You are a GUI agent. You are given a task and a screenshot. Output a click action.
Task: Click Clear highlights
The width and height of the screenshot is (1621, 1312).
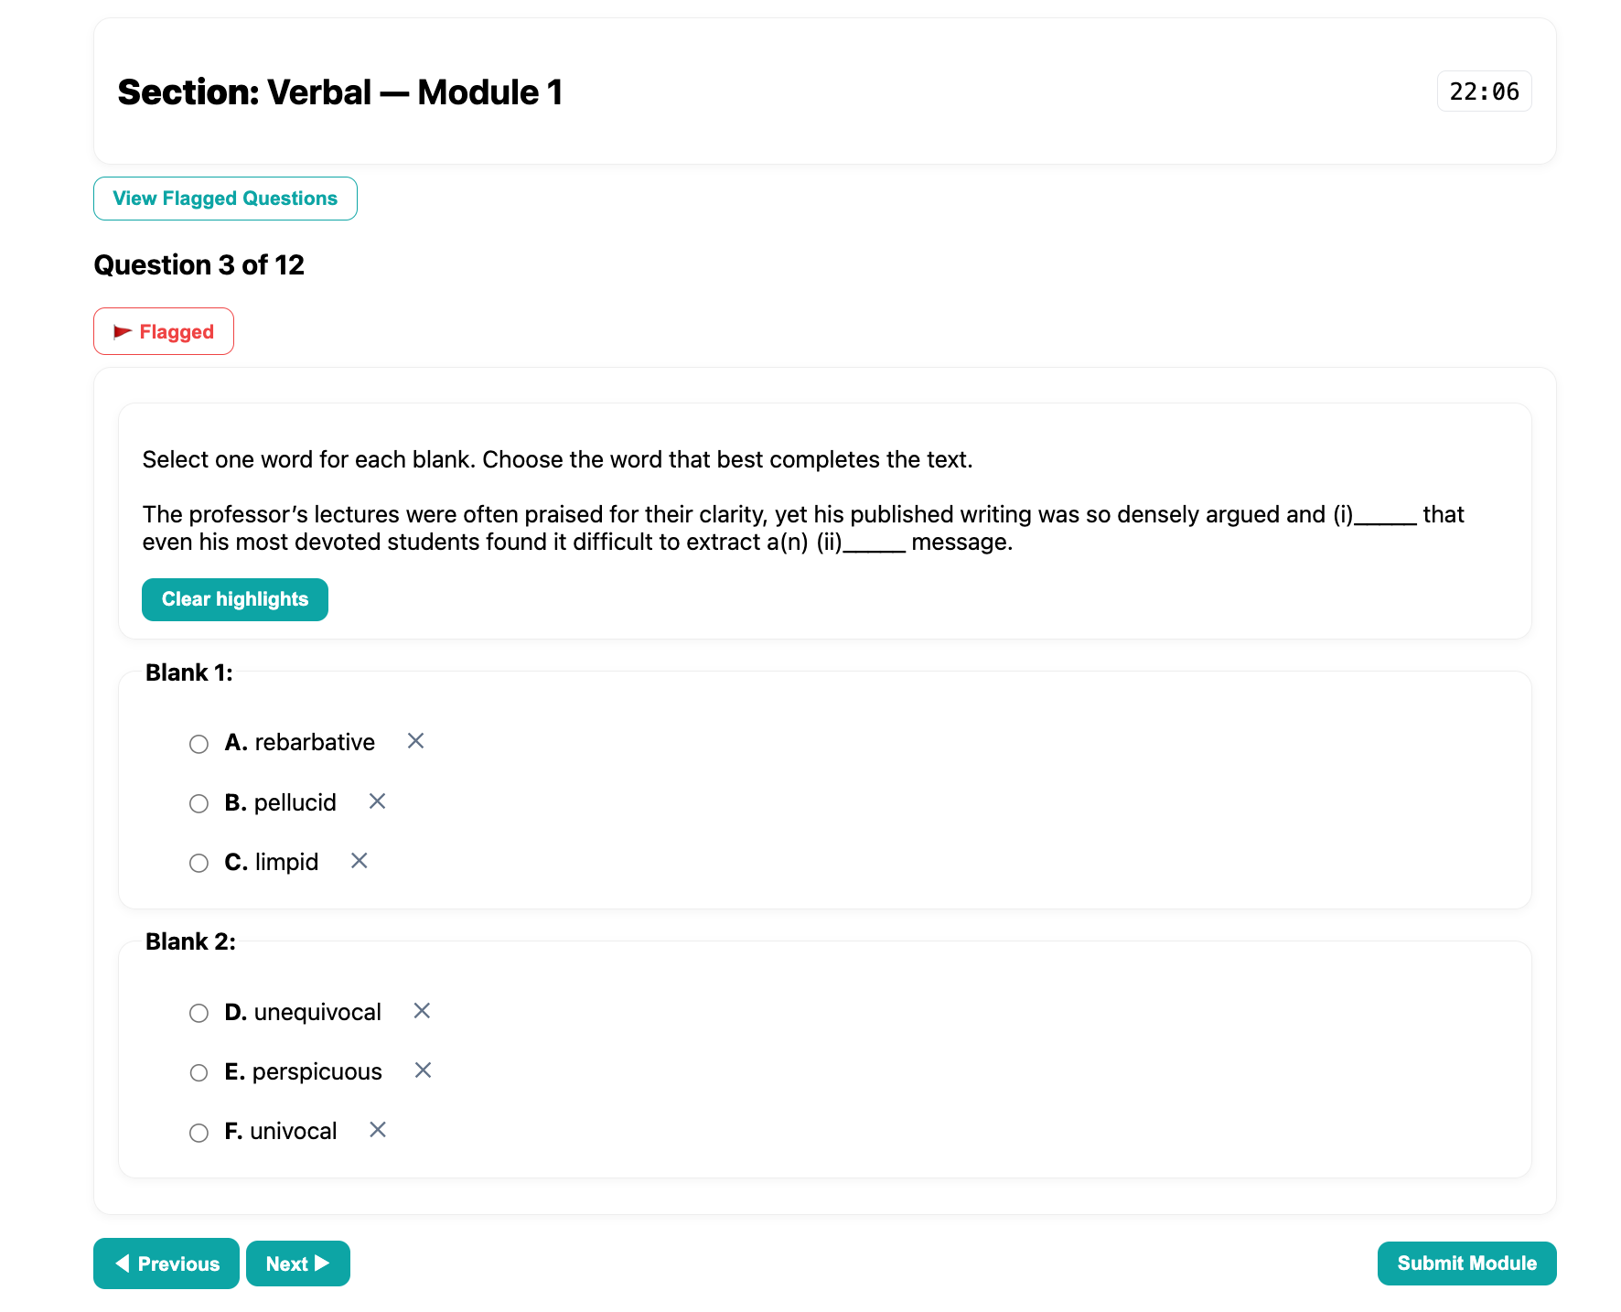click(x=234, y=599)
